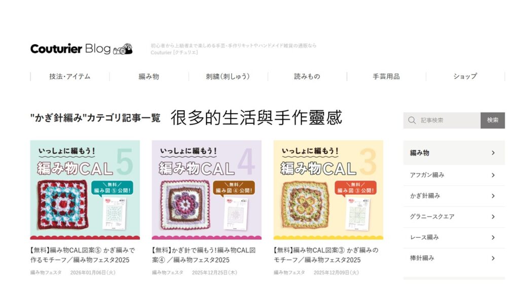This screenshot has width=519, height=292.
Task: Click the レース編み chevron arrow
Action: [x=493, y=237]
